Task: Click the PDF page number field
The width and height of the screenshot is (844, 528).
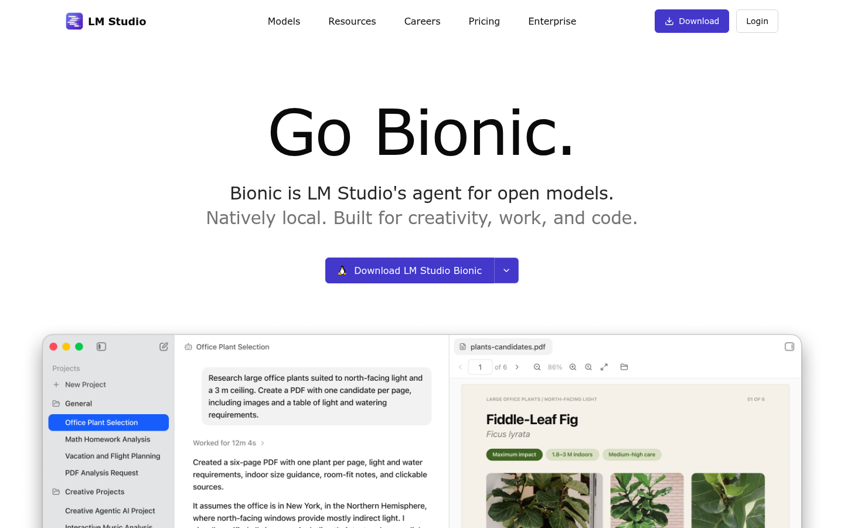Action: tap(480, 367)
